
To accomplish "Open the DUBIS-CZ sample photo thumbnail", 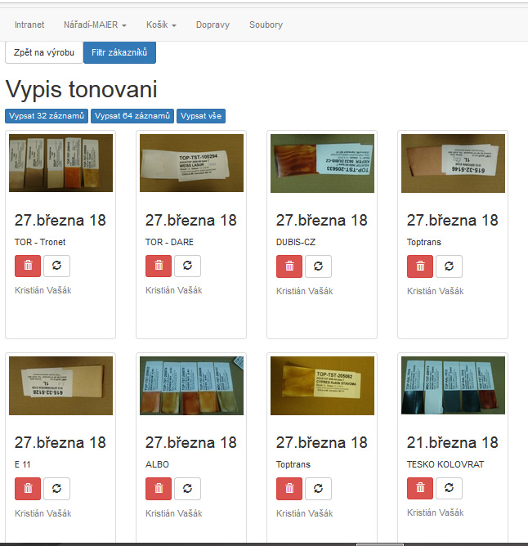I will pos(322,163).
